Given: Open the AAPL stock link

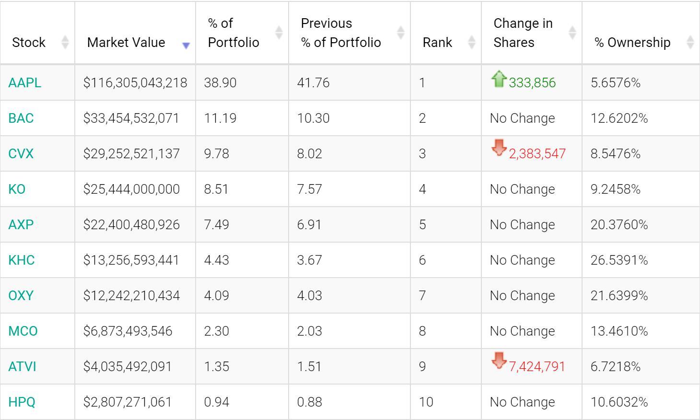Looking at the screenshot, I should point(25,82).
